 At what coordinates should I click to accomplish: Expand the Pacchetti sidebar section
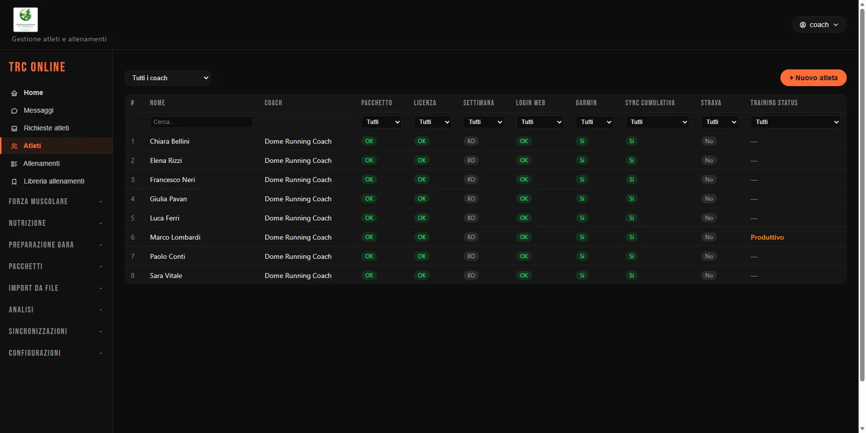(56, 266)
